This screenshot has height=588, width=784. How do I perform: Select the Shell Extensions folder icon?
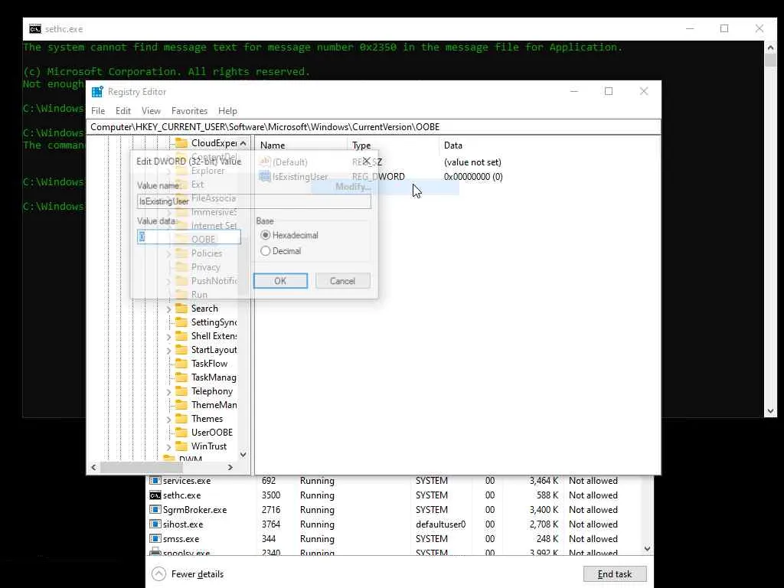point(181,336)
